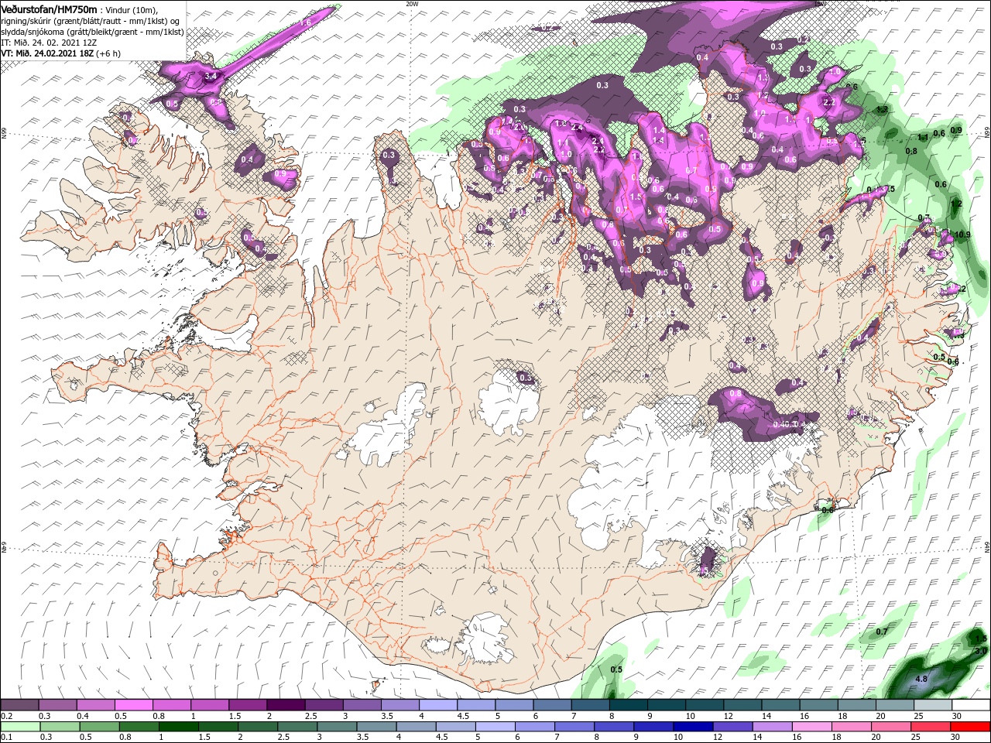The image size is (991, 743).
Task: Pick the dark green swatch between 1 and 1.5, lower scale
Action: pyautogui.click(x=177, y=727)
